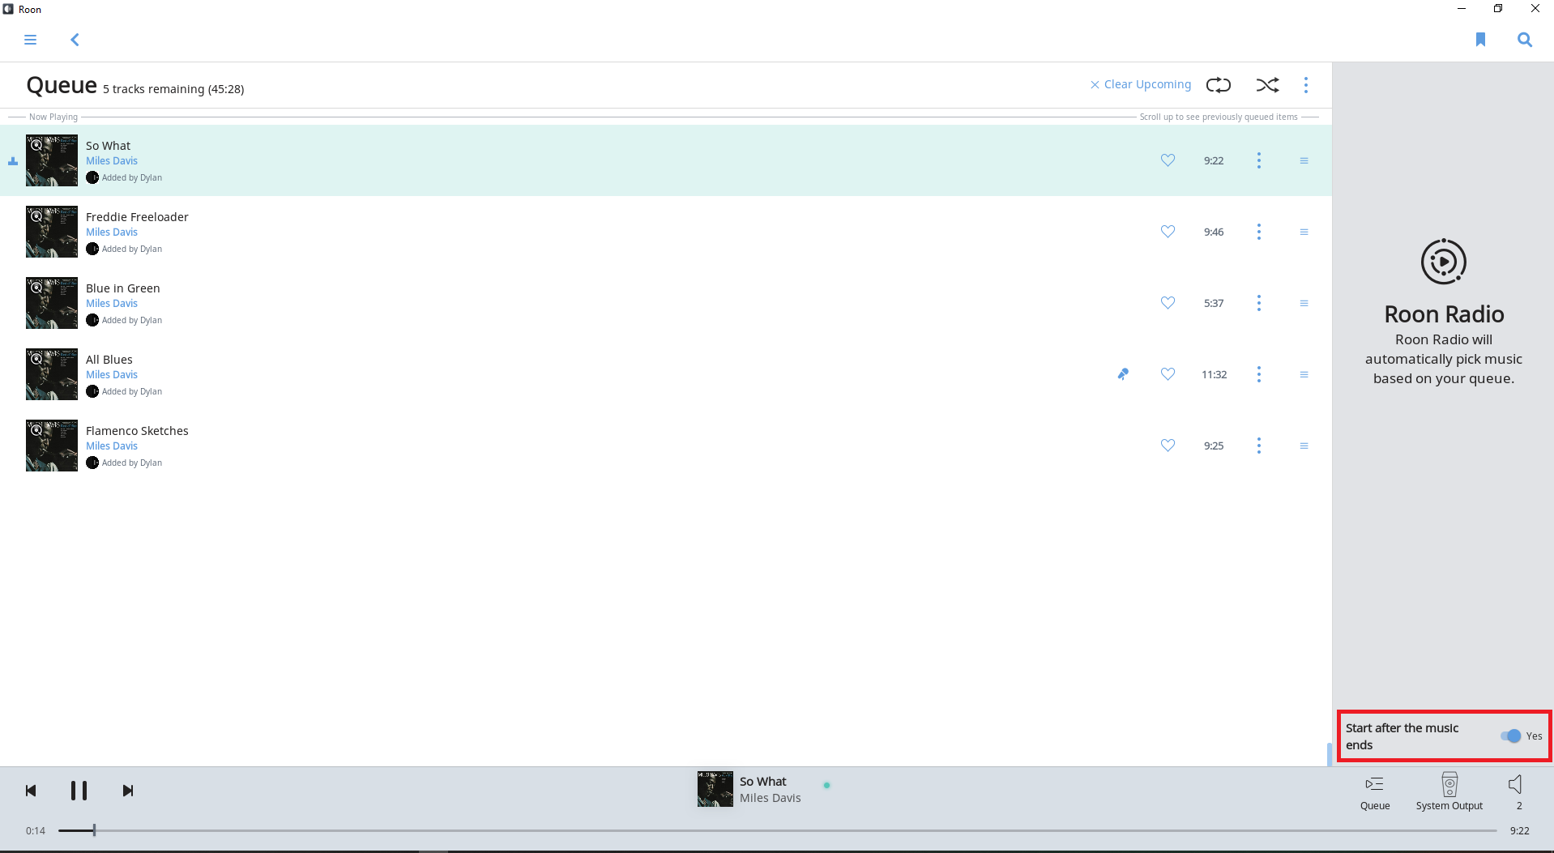Favorite Flamenco Sketches with heart icon
The image size is (1554, 853).
click(1168, 446)
